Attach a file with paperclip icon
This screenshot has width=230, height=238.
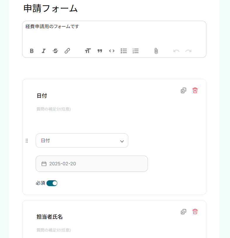[156, 51]
